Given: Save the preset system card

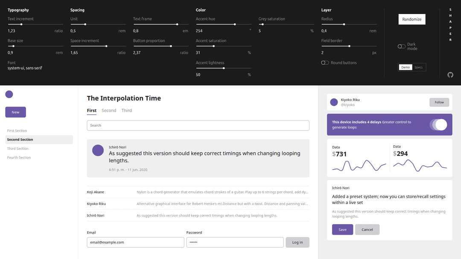Looking at the screenshot, I should pos(342,230).
